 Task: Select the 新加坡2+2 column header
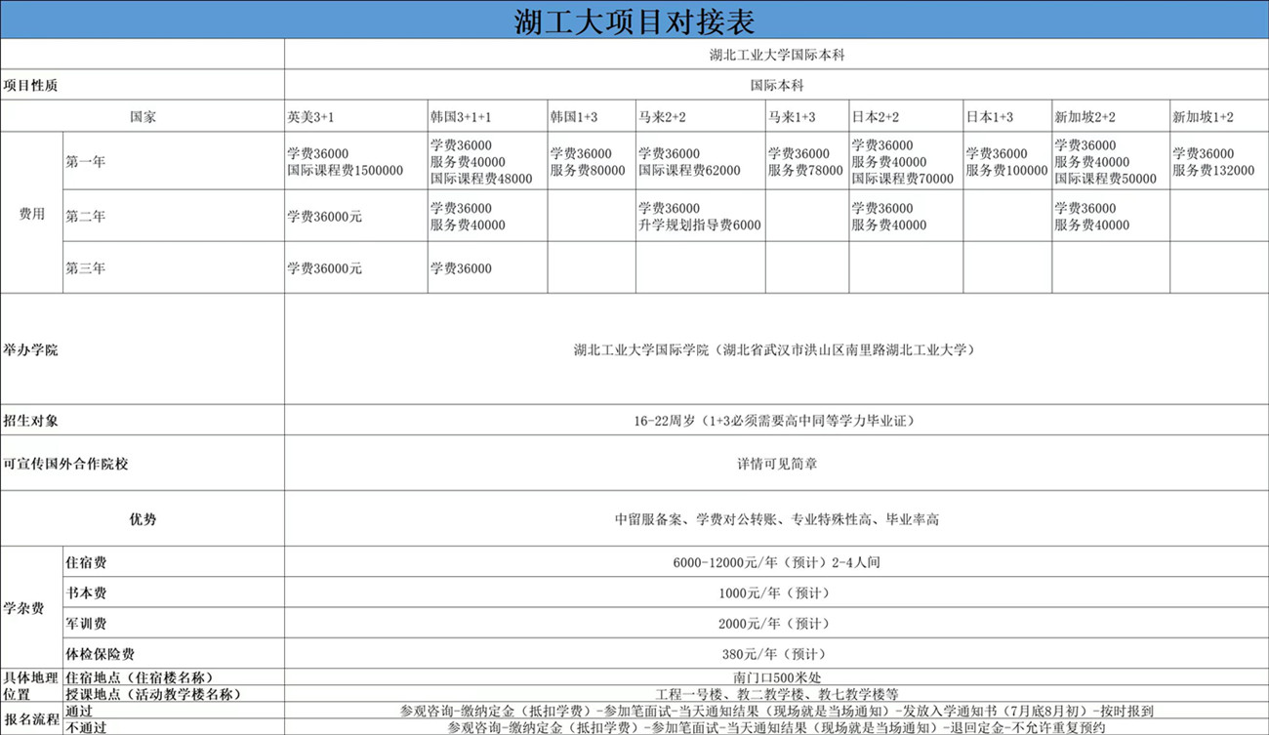click(1111, 116)
